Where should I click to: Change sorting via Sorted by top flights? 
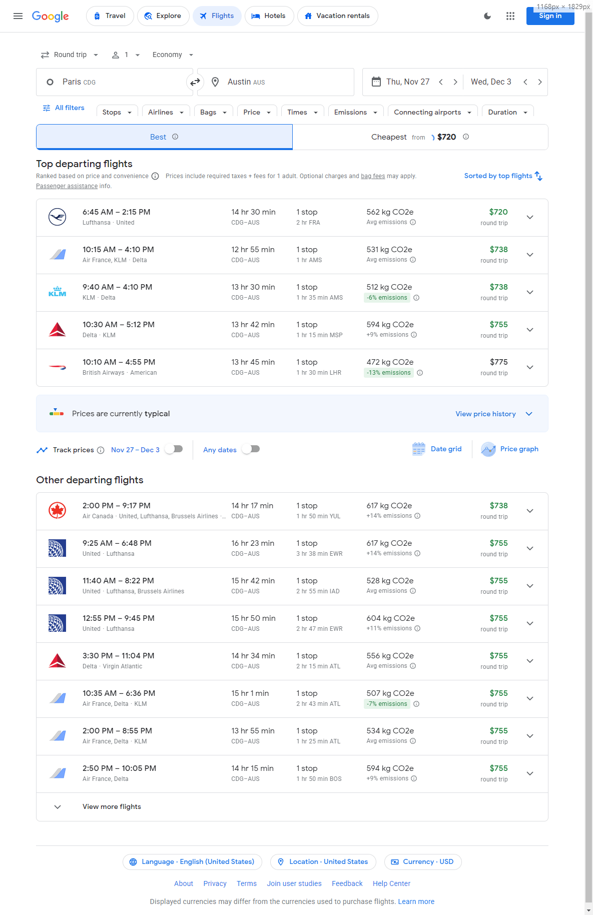coord(503,176)
